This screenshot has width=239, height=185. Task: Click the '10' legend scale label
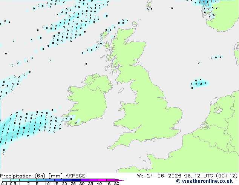point(47,183)
